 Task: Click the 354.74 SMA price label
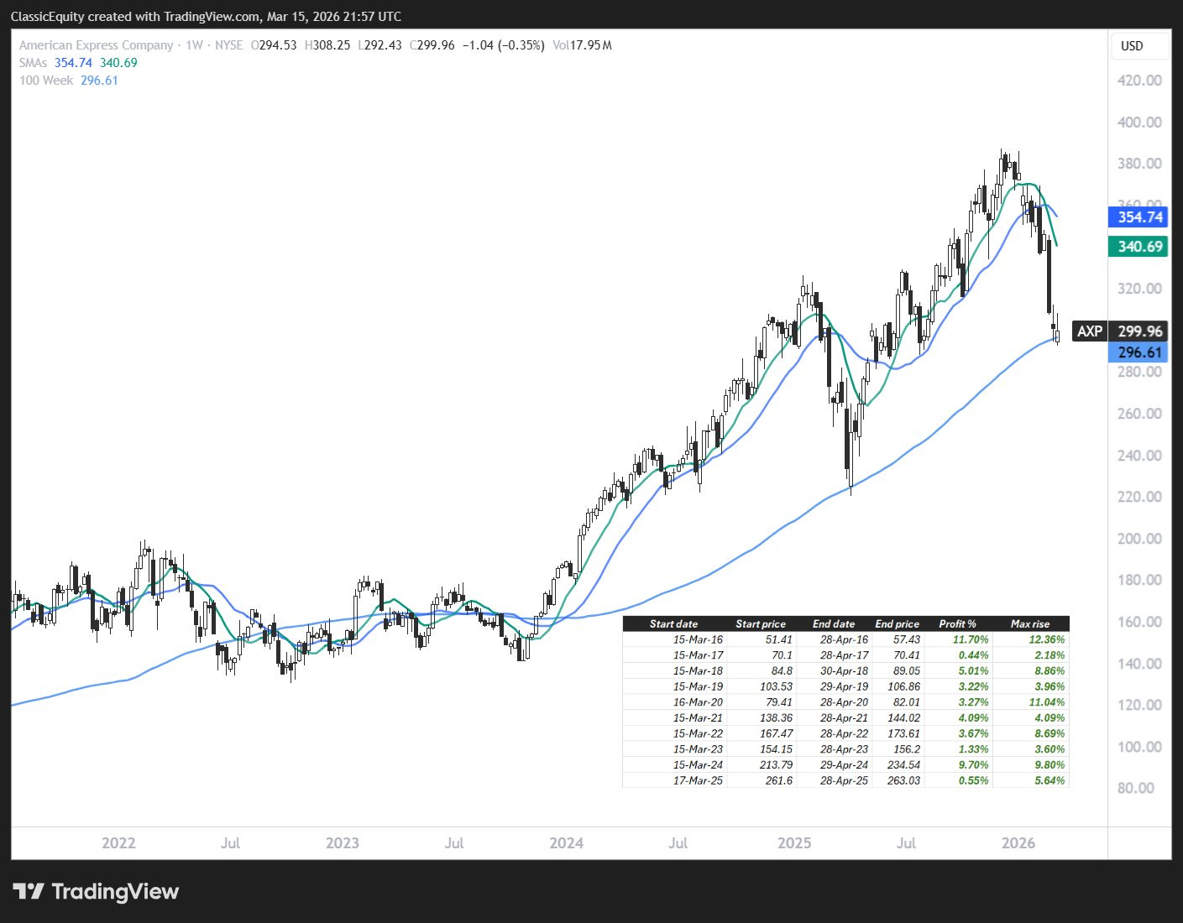point(1140,217)
